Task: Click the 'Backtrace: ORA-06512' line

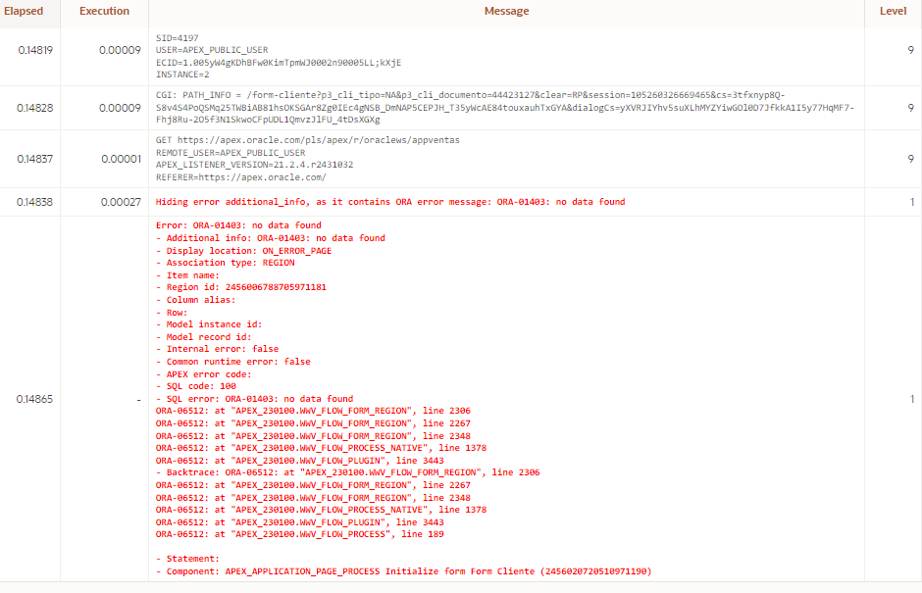Action: 347,471
